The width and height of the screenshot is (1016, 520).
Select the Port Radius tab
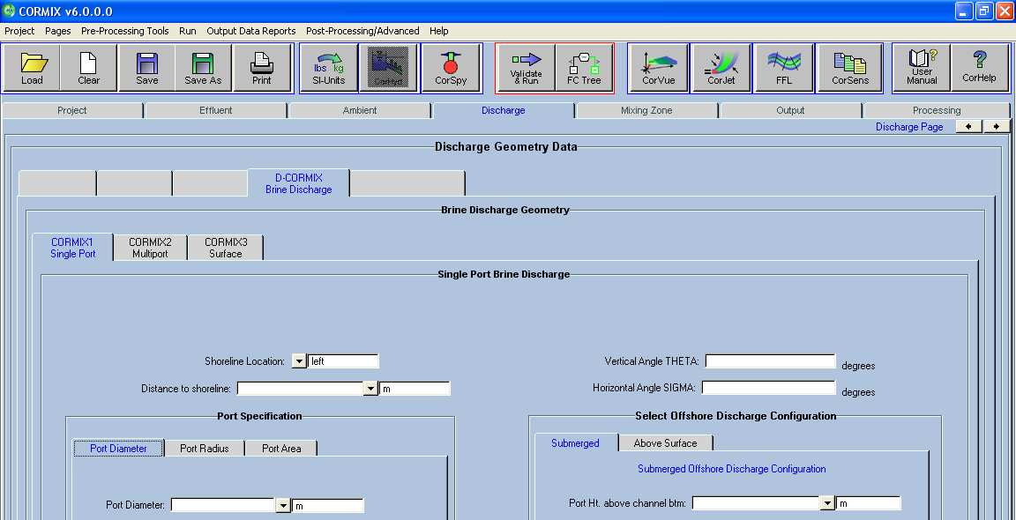(x=205, y=448)
